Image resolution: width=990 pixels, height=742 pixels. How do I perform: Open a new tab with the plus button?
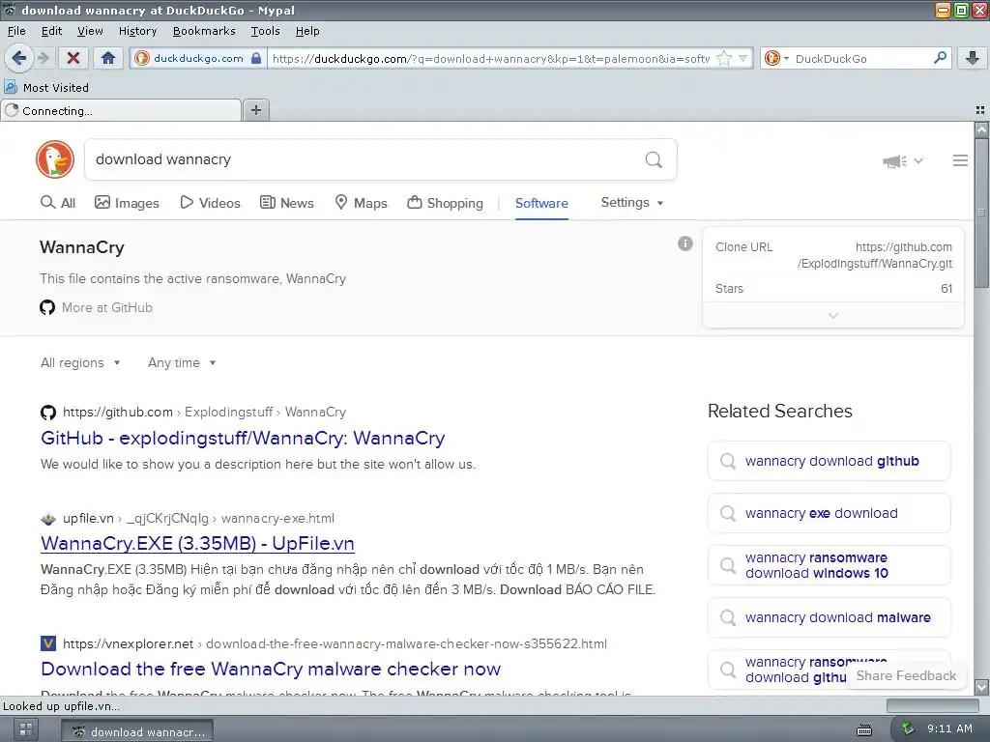click(255, 110)
